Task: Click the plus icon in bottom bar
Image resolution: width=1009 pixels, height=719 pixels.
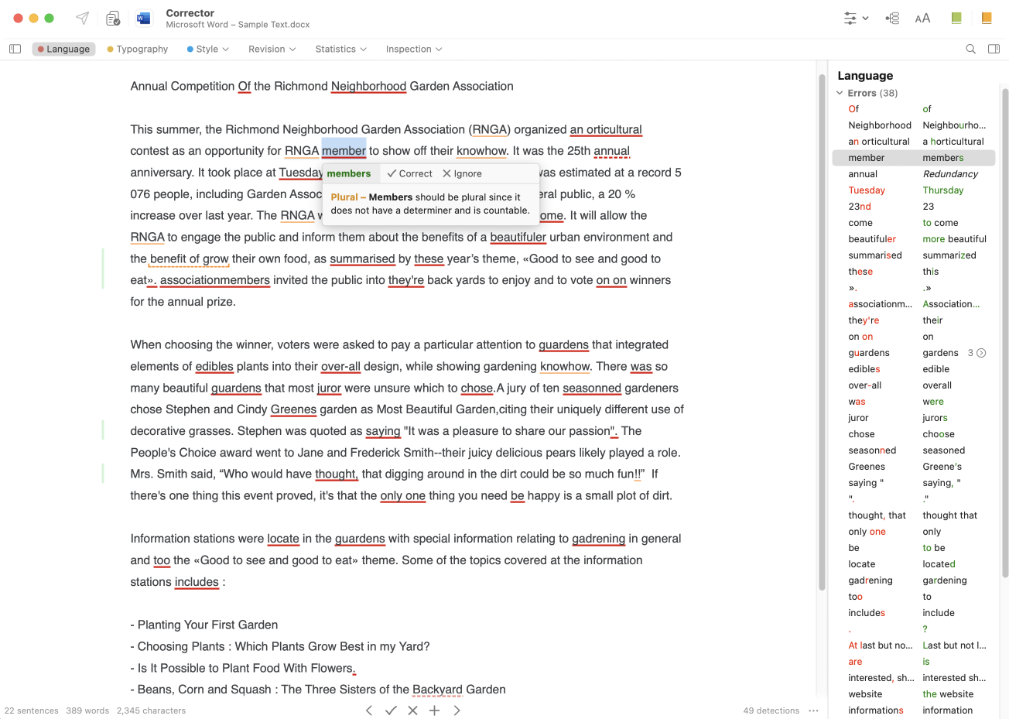Action: click(435, 710)
